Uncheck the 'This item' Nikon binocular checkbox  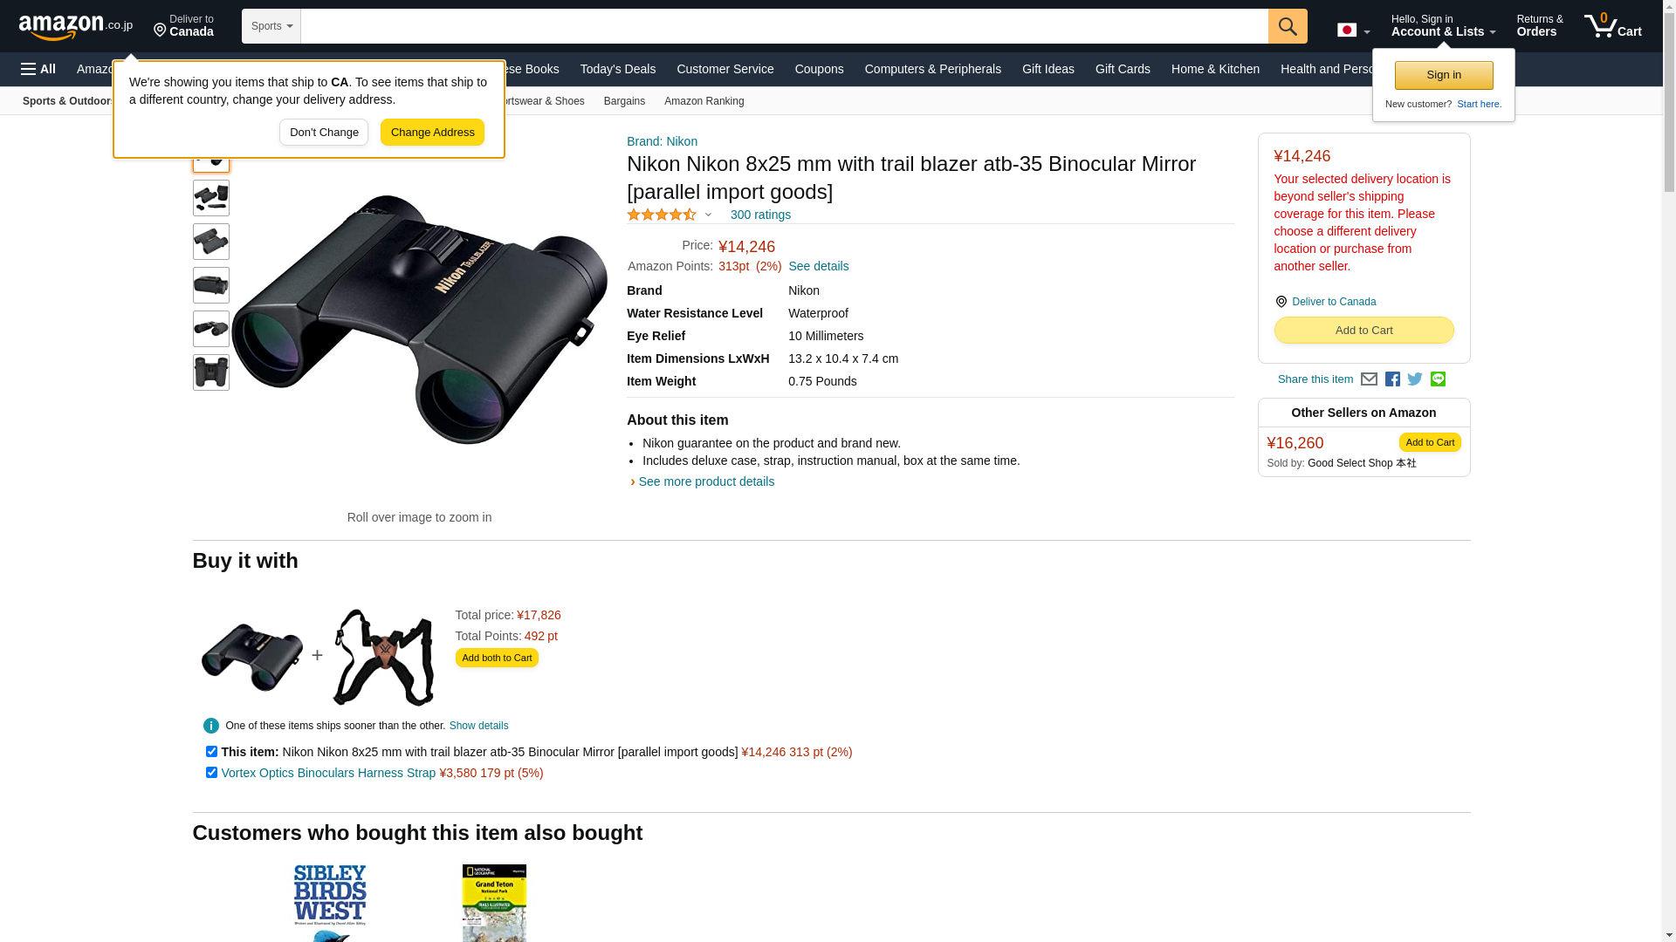[211, 751]
